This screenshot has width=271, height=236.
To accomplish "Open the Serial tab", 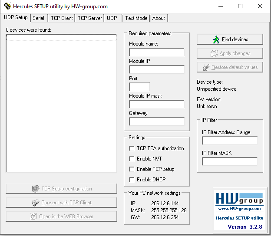I will coord(38,18).
